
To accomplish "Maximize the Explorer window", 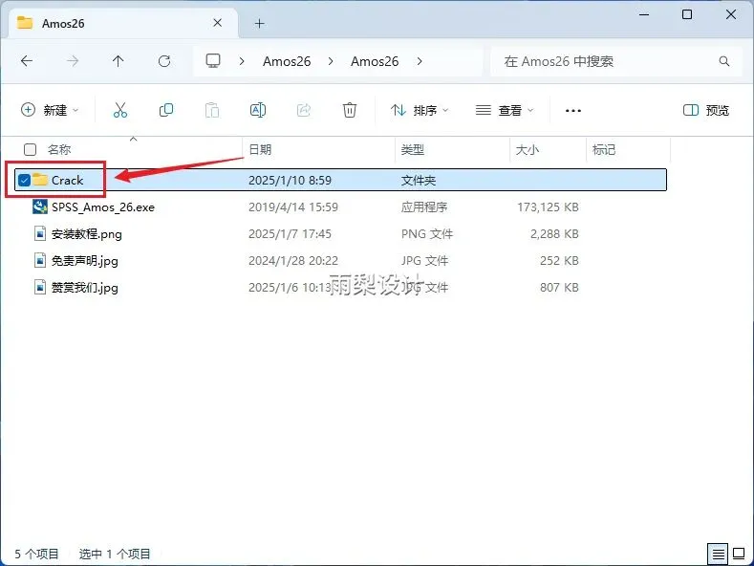I will (687, 14).
